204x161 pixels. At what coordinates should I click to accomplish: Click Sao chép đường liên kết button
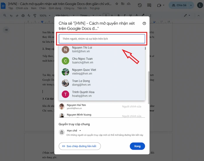point(80,146)
